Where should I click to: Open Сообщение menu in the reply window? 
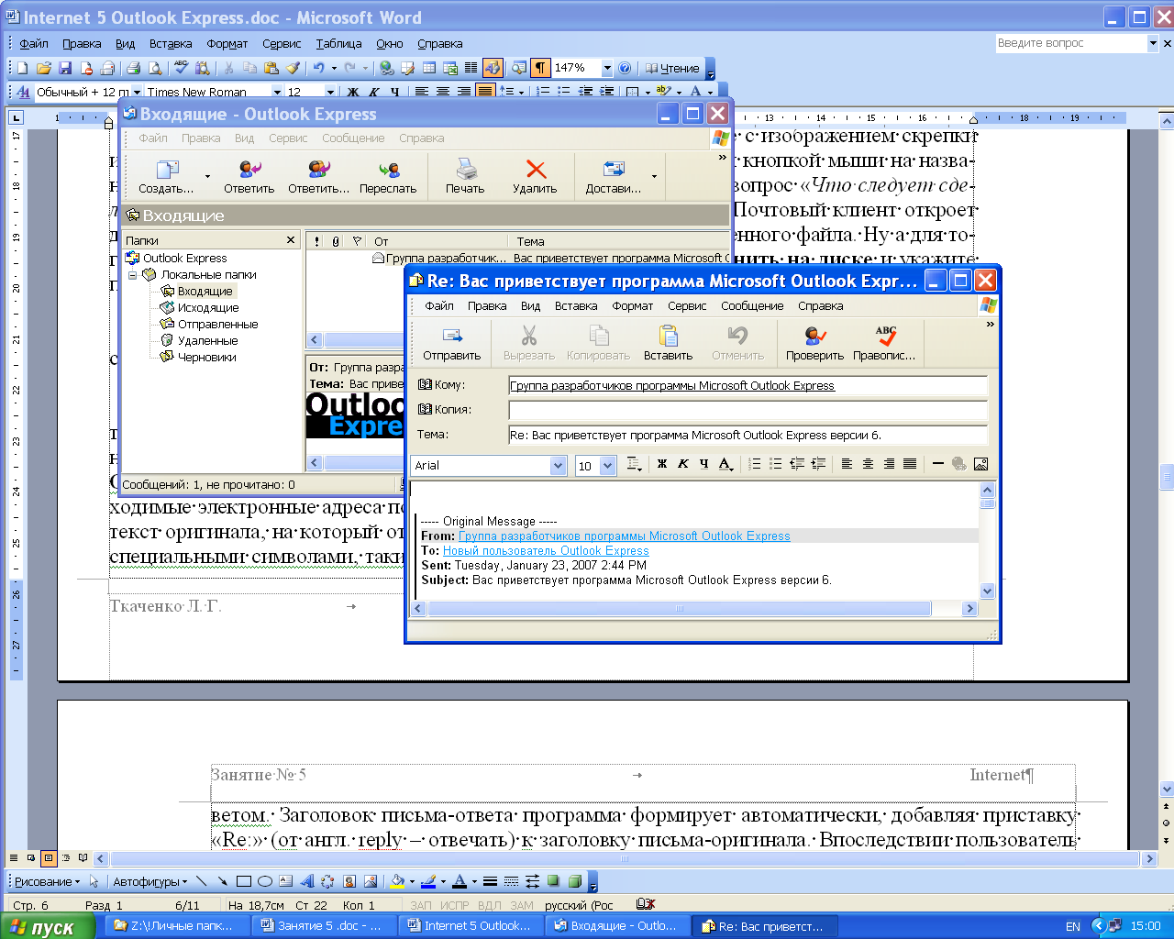(x=752, y=305)
